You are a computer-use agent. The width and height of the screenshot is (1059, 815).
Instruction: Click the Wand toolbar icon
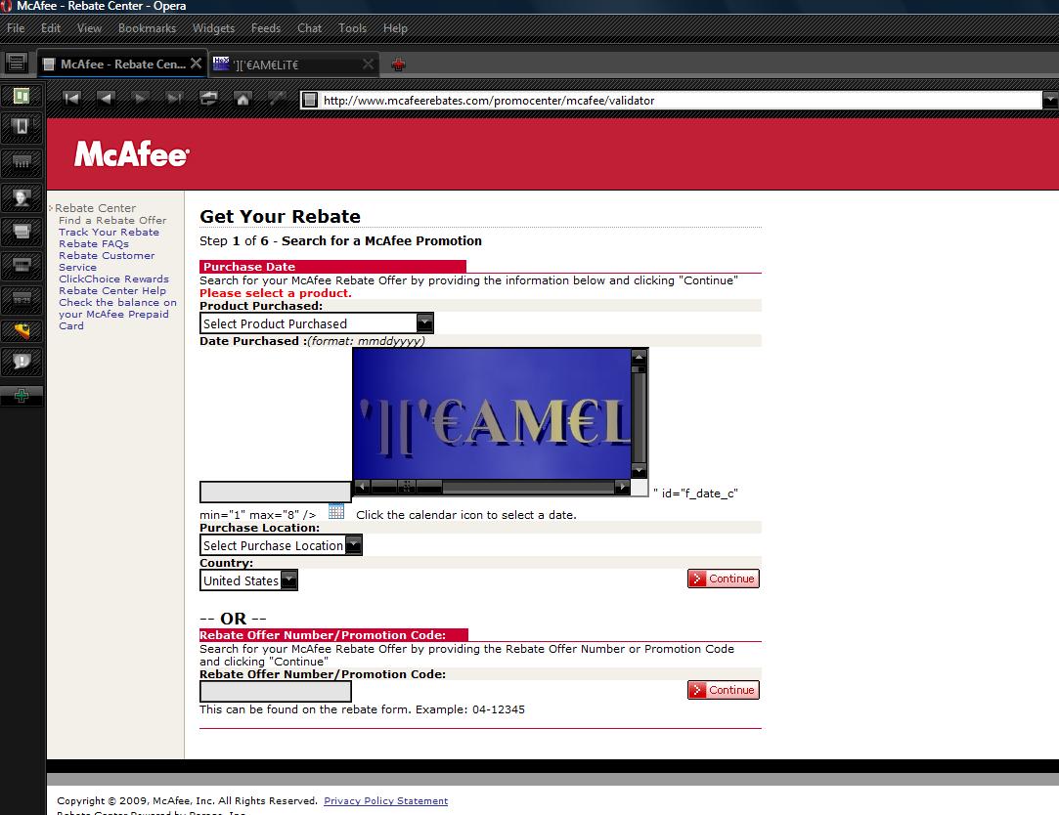(276, 99)
